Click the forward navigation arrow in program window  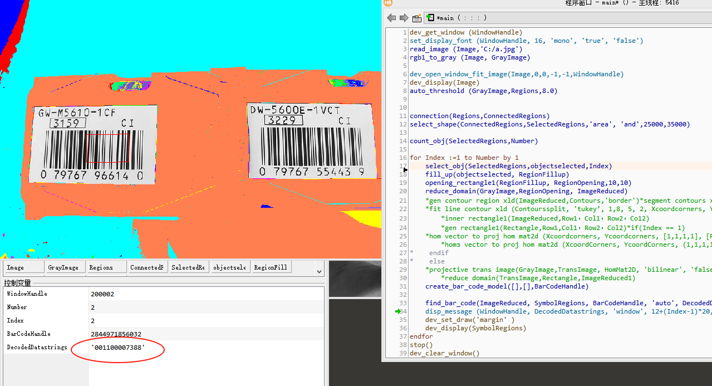click(x=404, y=18)
